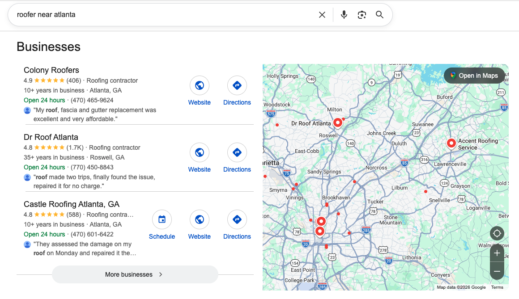Click the Directions icon for Dr Roof Atlanta

(x=237, y=152)
